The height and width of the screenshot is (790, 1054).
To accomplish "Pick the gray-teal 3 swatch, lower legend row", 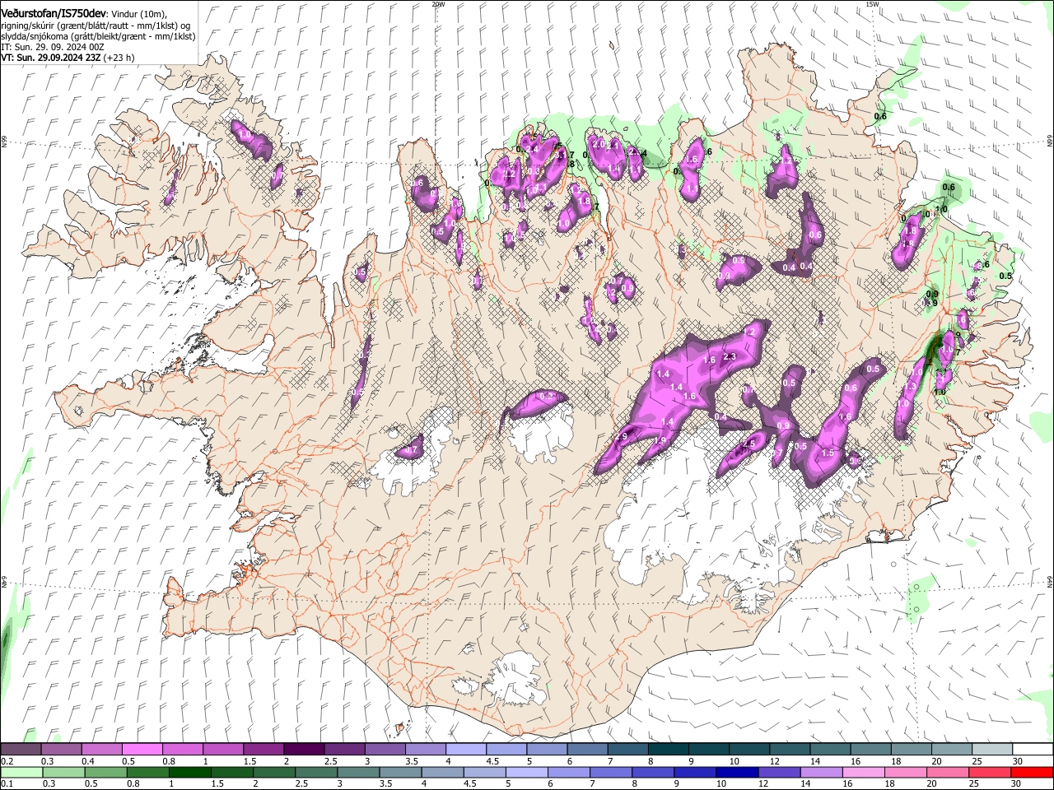I will coord(358,773).
